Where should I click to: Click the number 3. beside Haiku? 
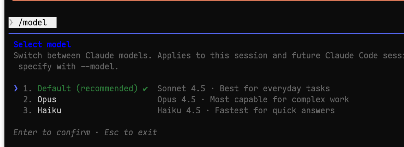click(27, 111)
